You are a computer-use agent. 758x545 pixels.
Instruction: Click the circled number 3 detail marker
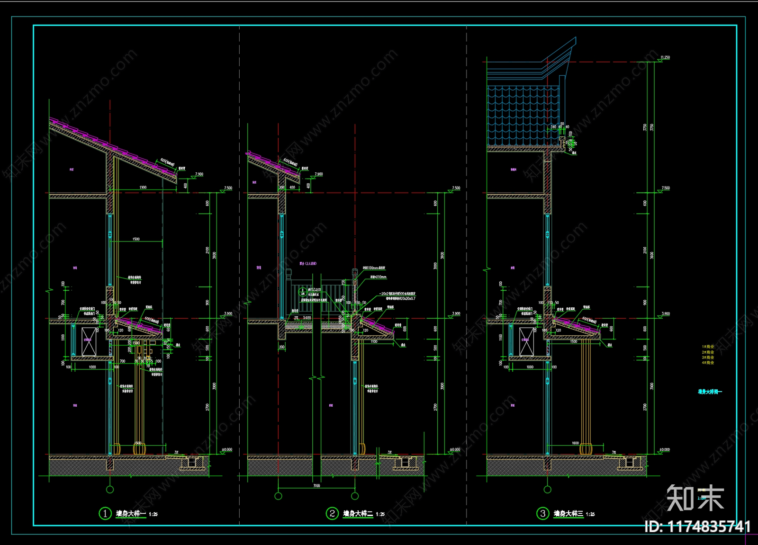pos(542,513)
